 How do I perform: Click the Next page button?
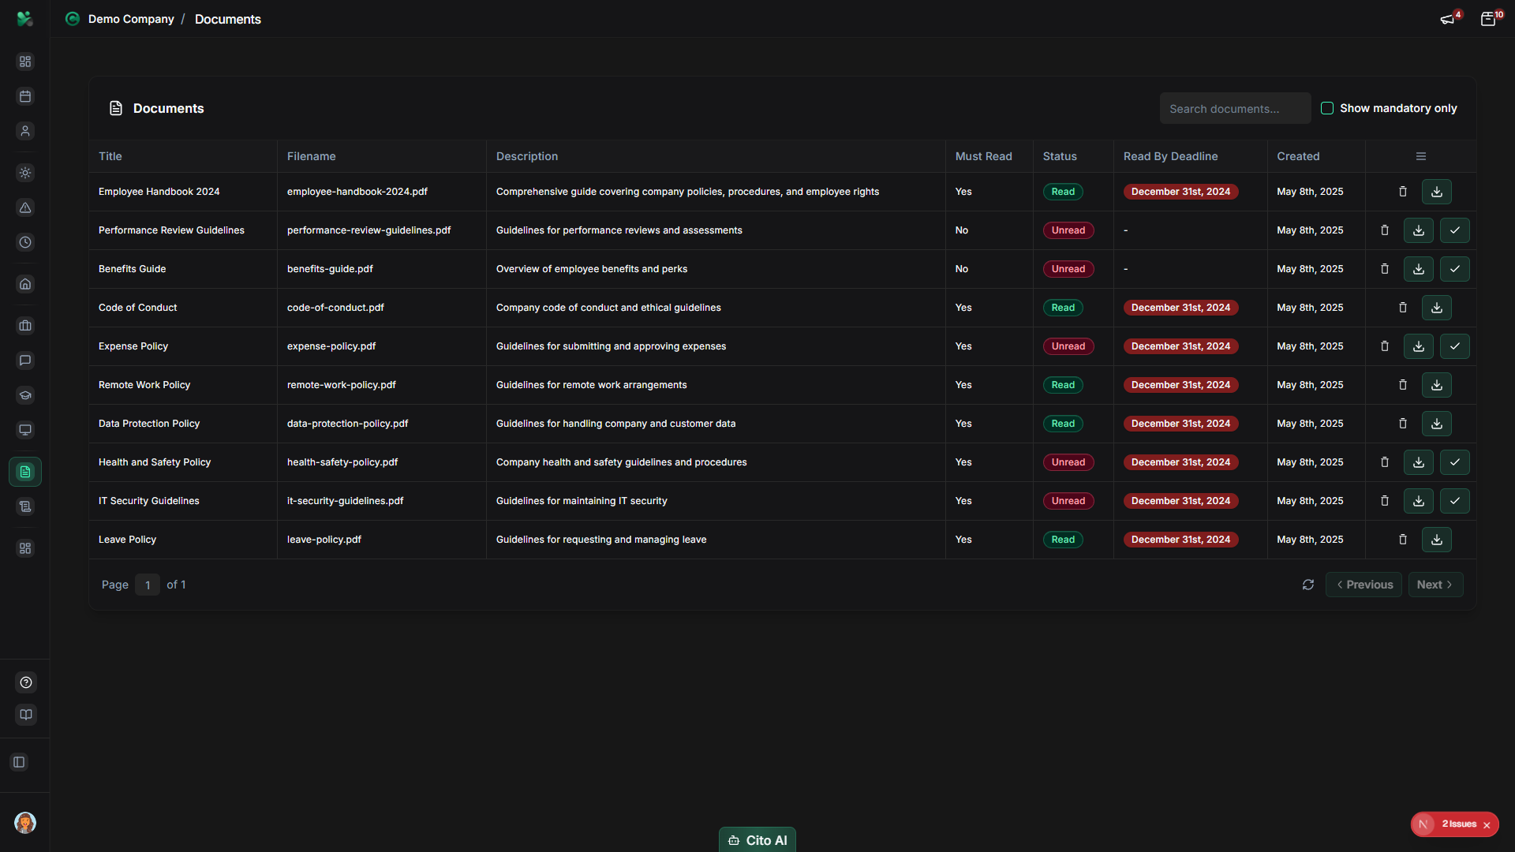click(x=1435, y=585)
